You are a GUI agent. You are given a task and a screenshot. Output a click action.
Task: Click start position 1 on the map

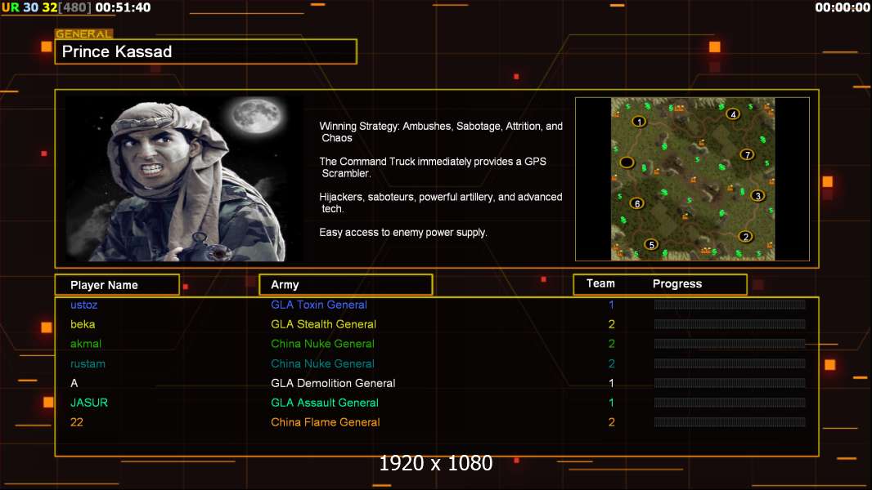click(x=639, y=122)
